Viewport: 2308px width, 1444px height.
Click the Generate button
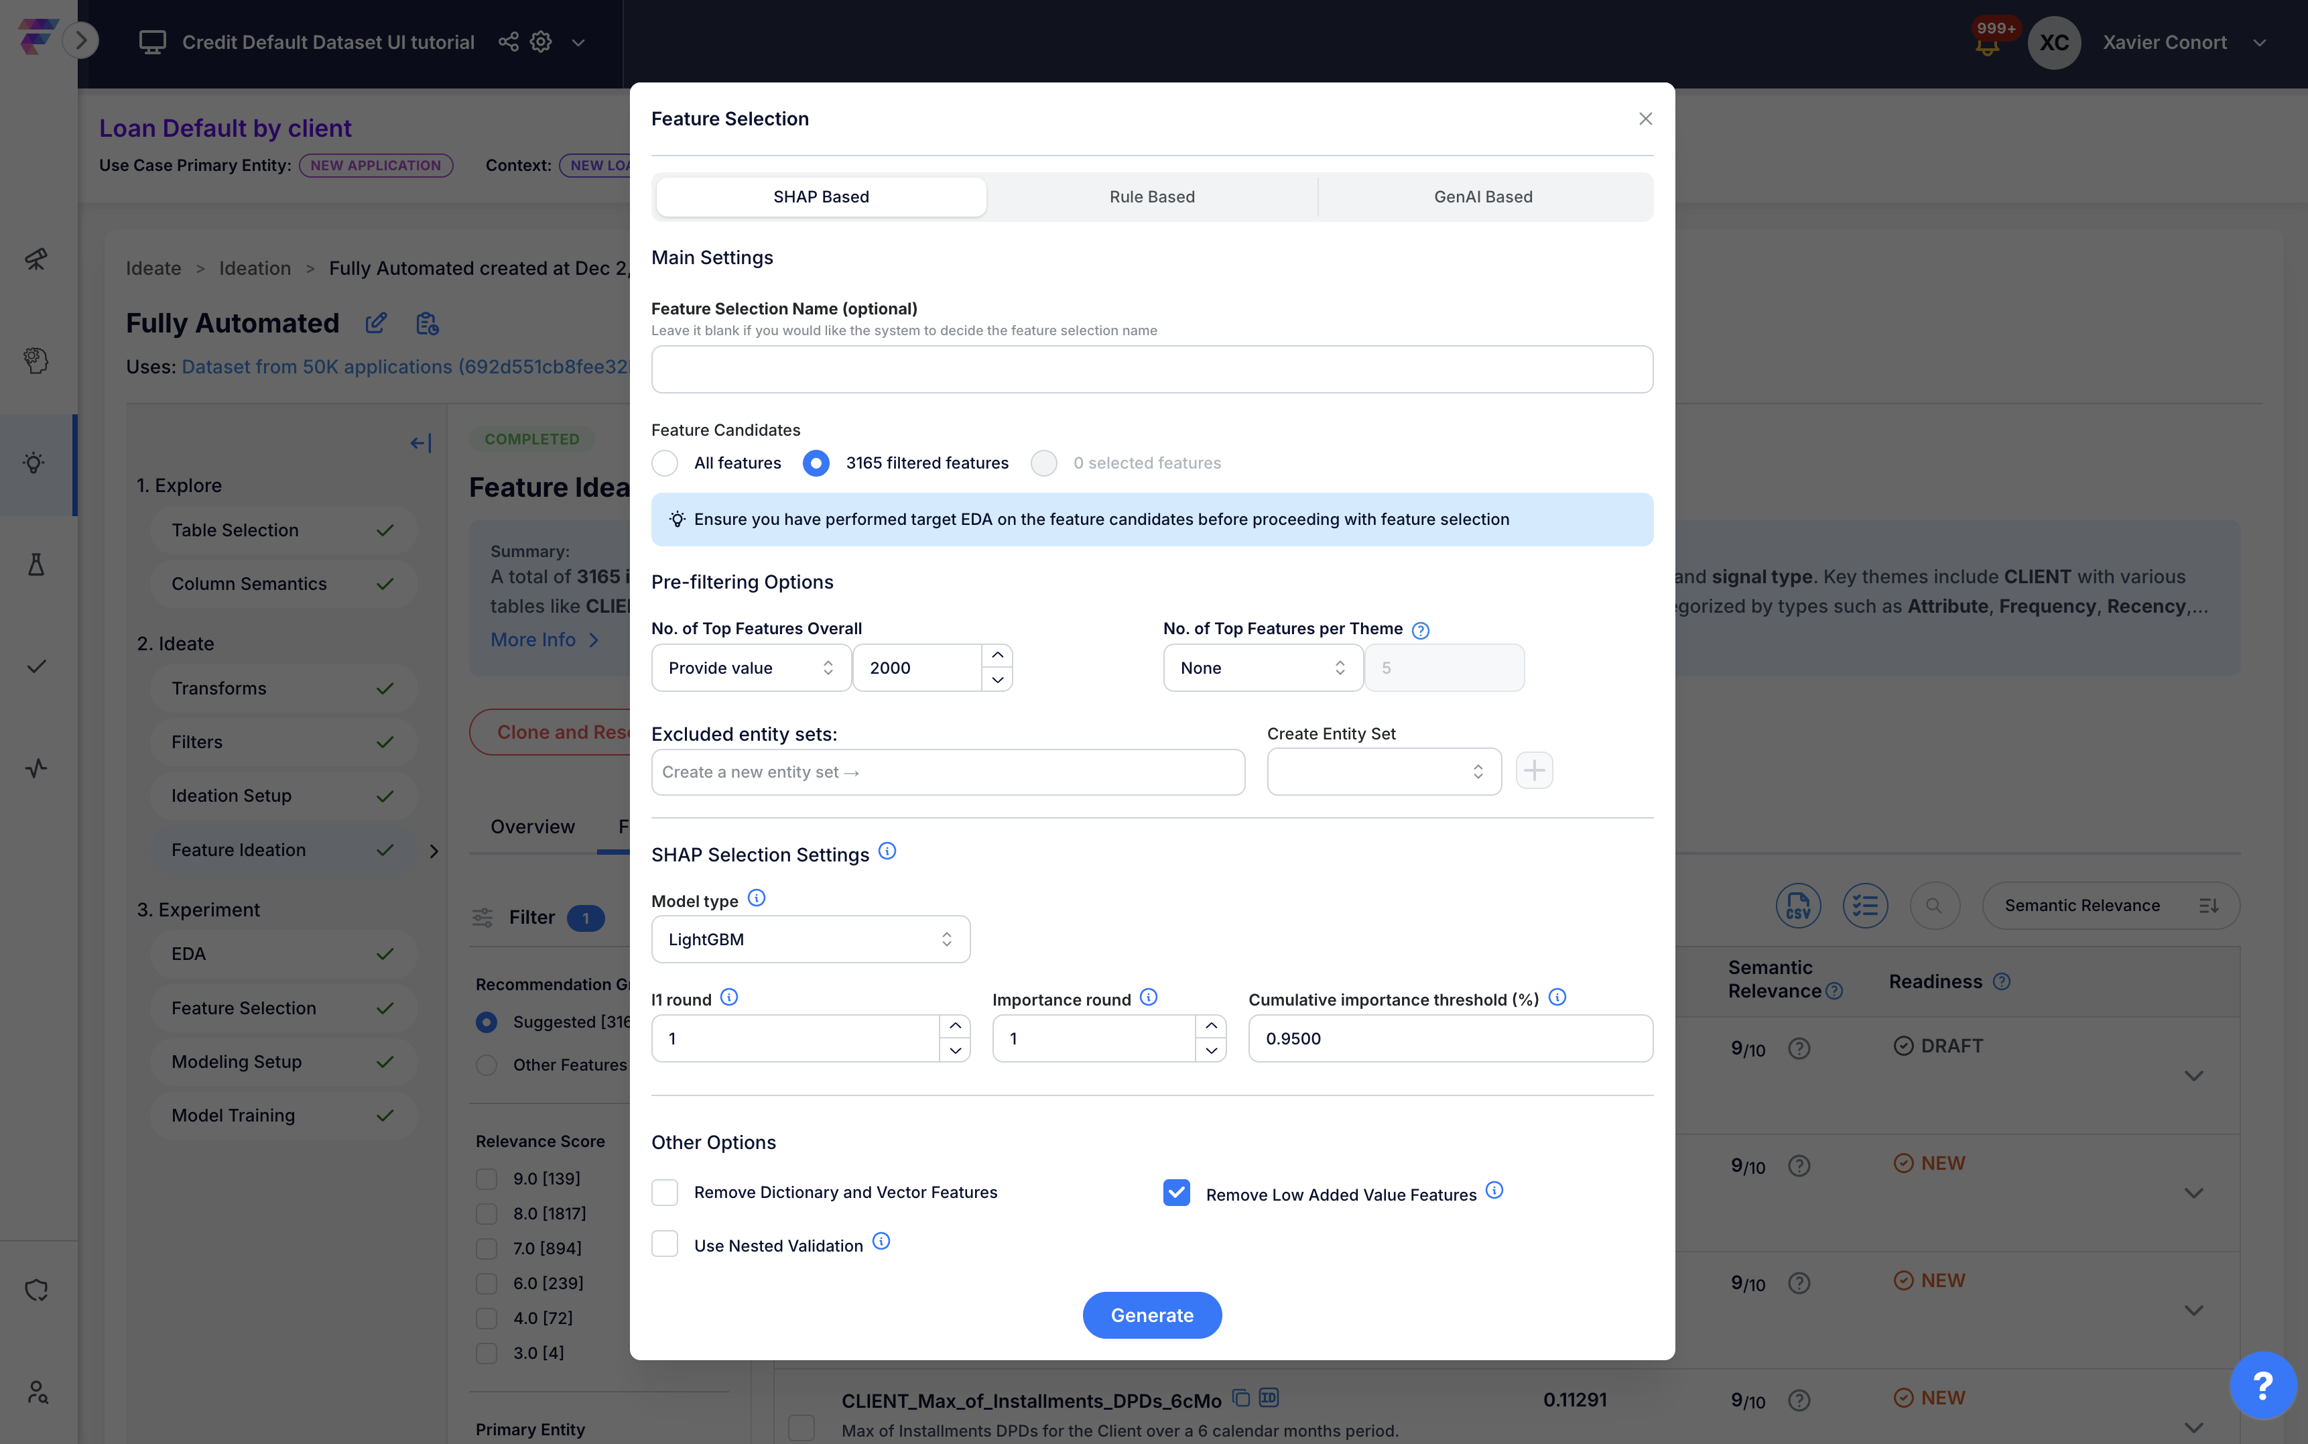coord(1151,1315)
